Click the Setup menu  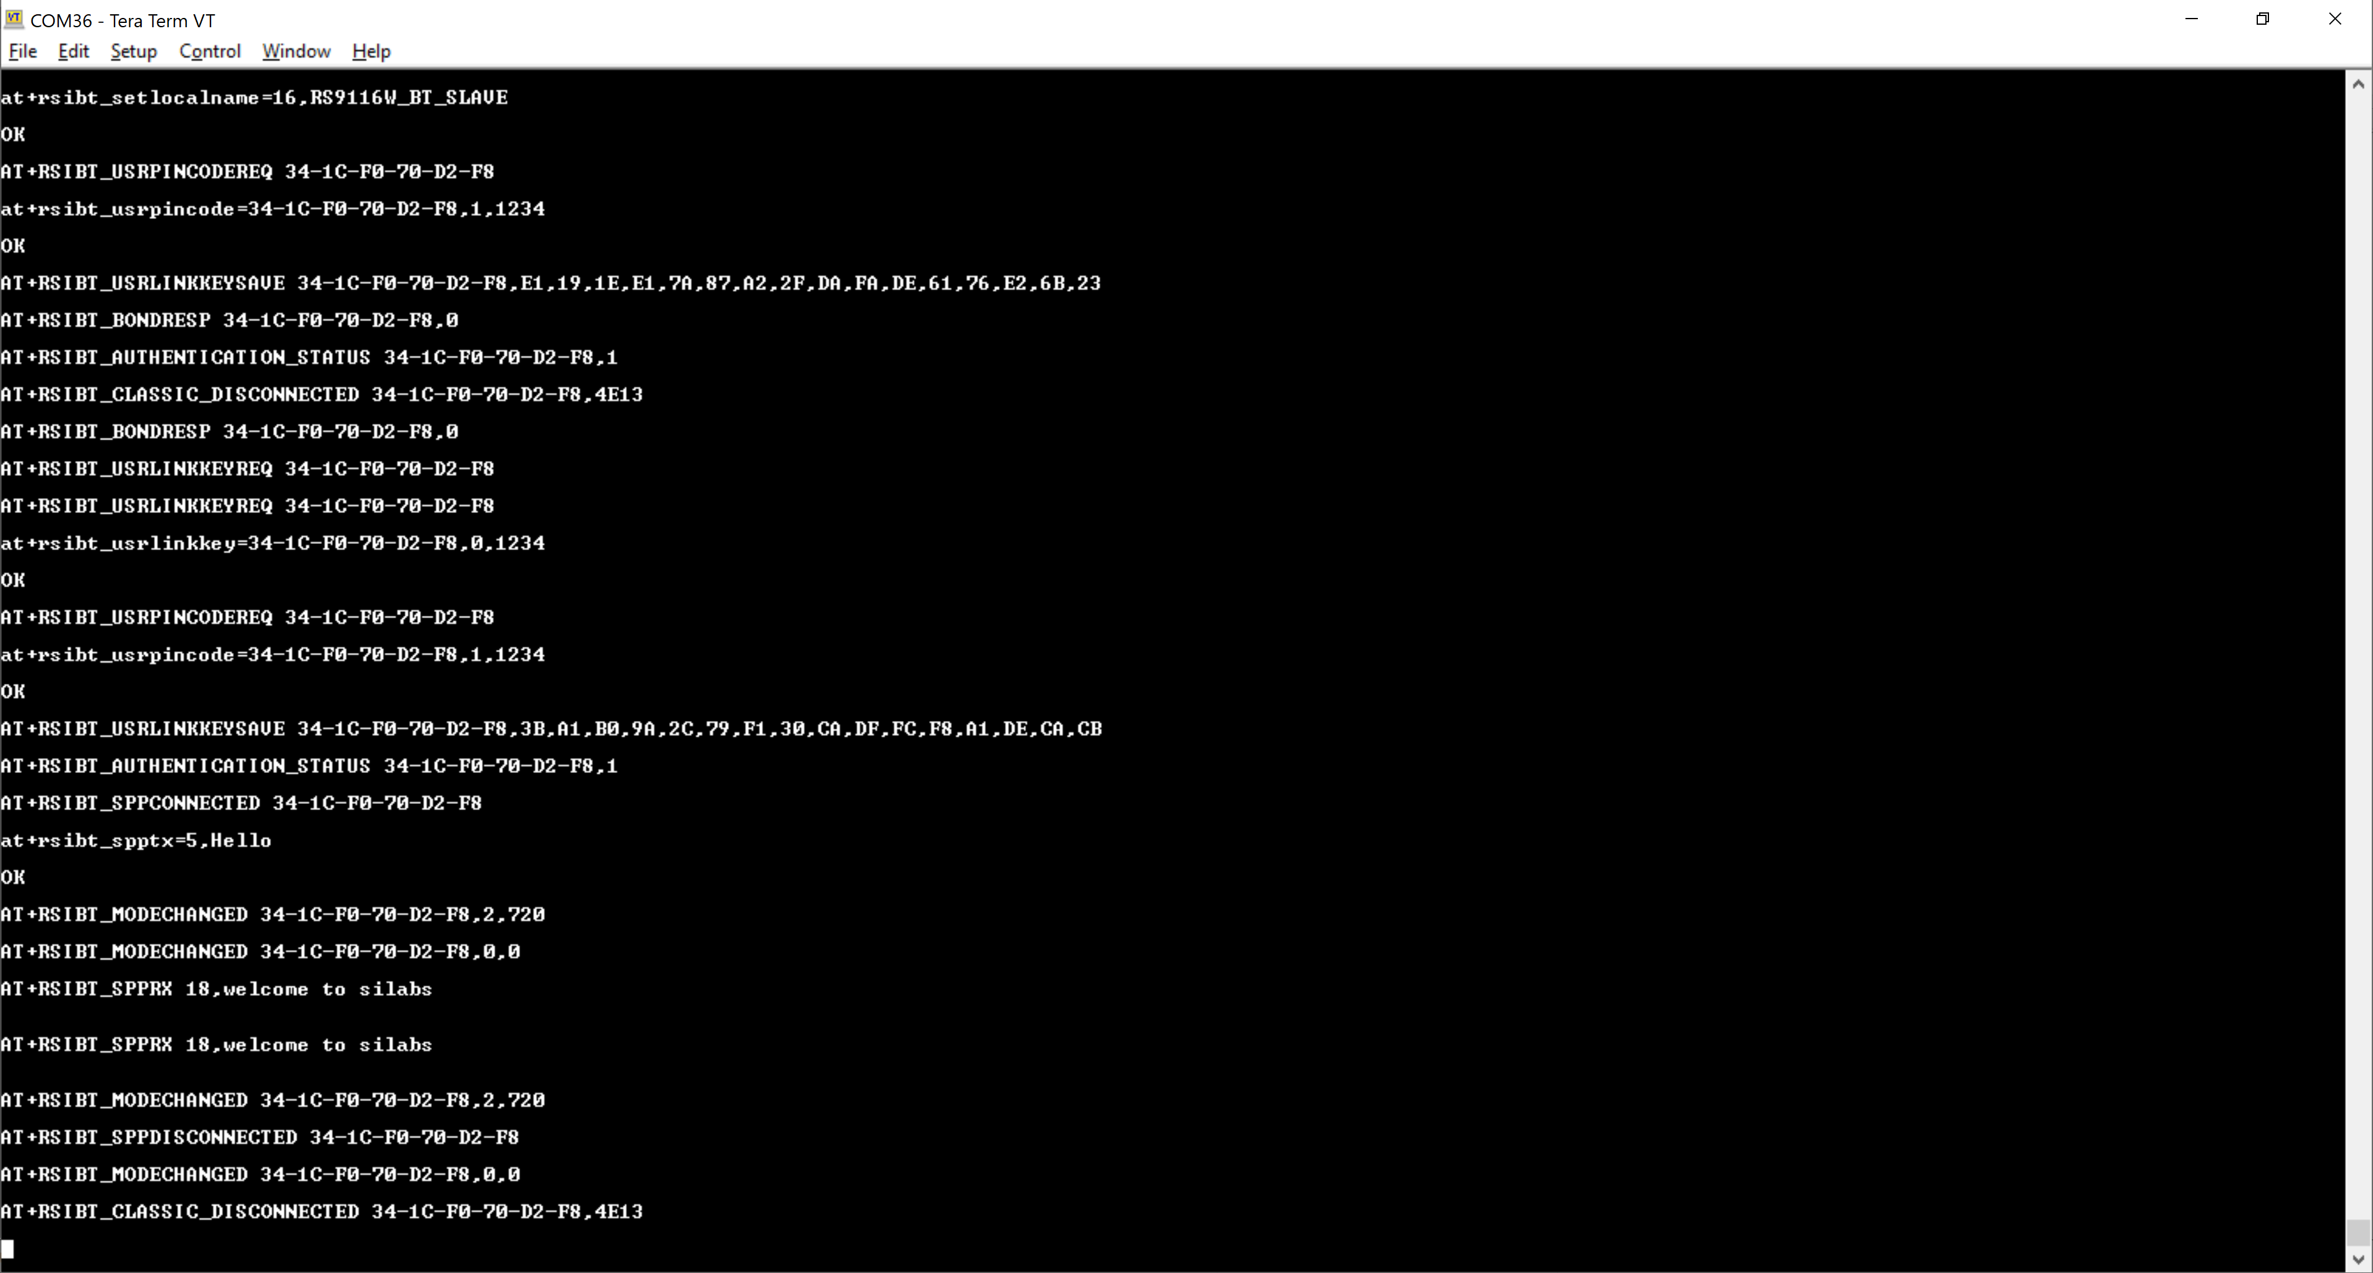tap(134, 52)
